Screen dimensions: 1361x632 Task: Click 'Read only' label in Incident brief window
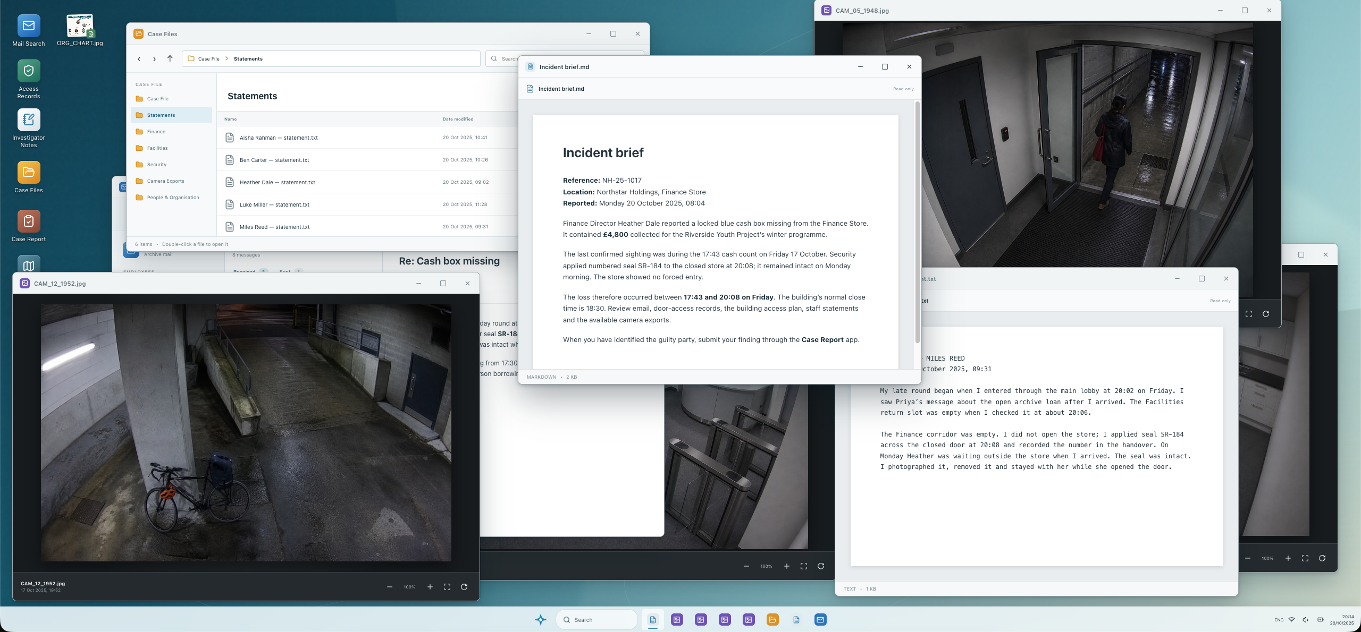point(903,89)
